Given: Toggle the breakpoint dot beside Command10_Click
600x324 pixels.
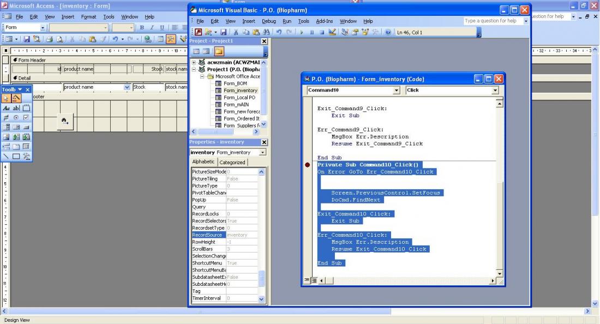Looking at the screenshot, I should [x=307, y=165].
